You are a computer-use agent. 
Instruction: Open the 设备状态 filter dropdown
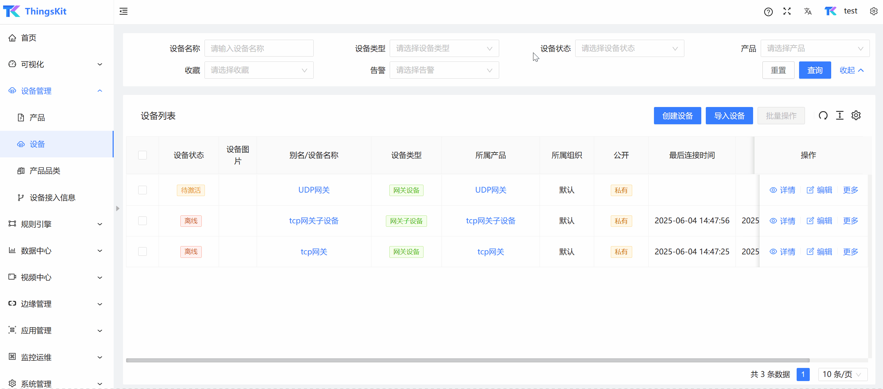click(629, 48)
